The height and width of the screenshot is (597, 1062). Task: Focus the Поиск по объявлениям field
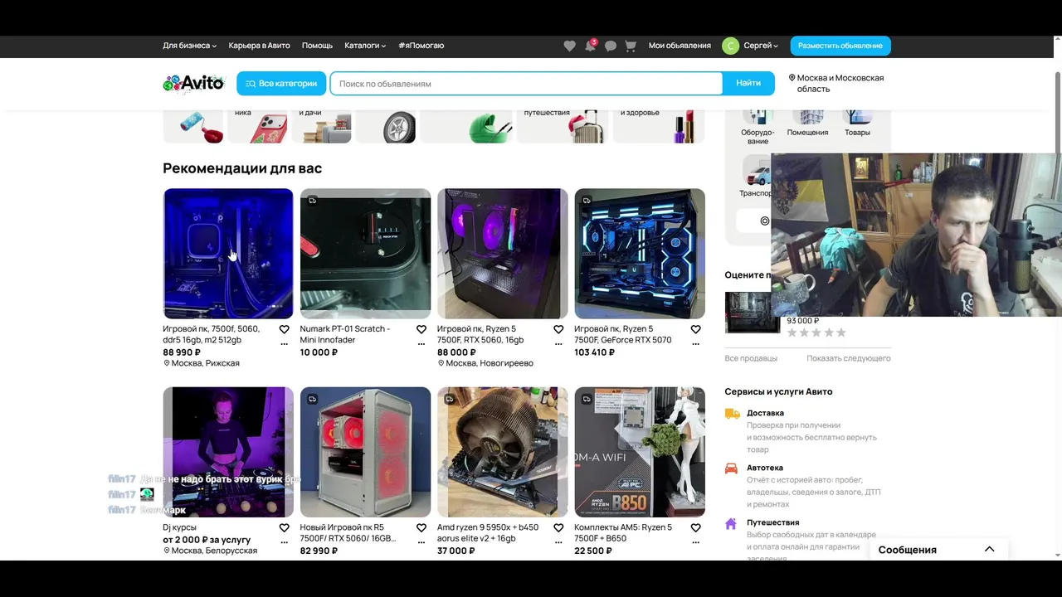527,84
